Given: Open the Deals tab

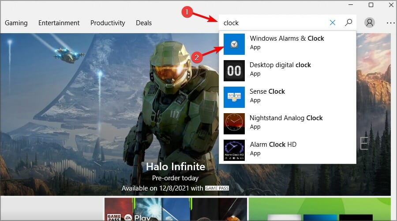Looking at the screenshot, I should [x=143, y=23].
